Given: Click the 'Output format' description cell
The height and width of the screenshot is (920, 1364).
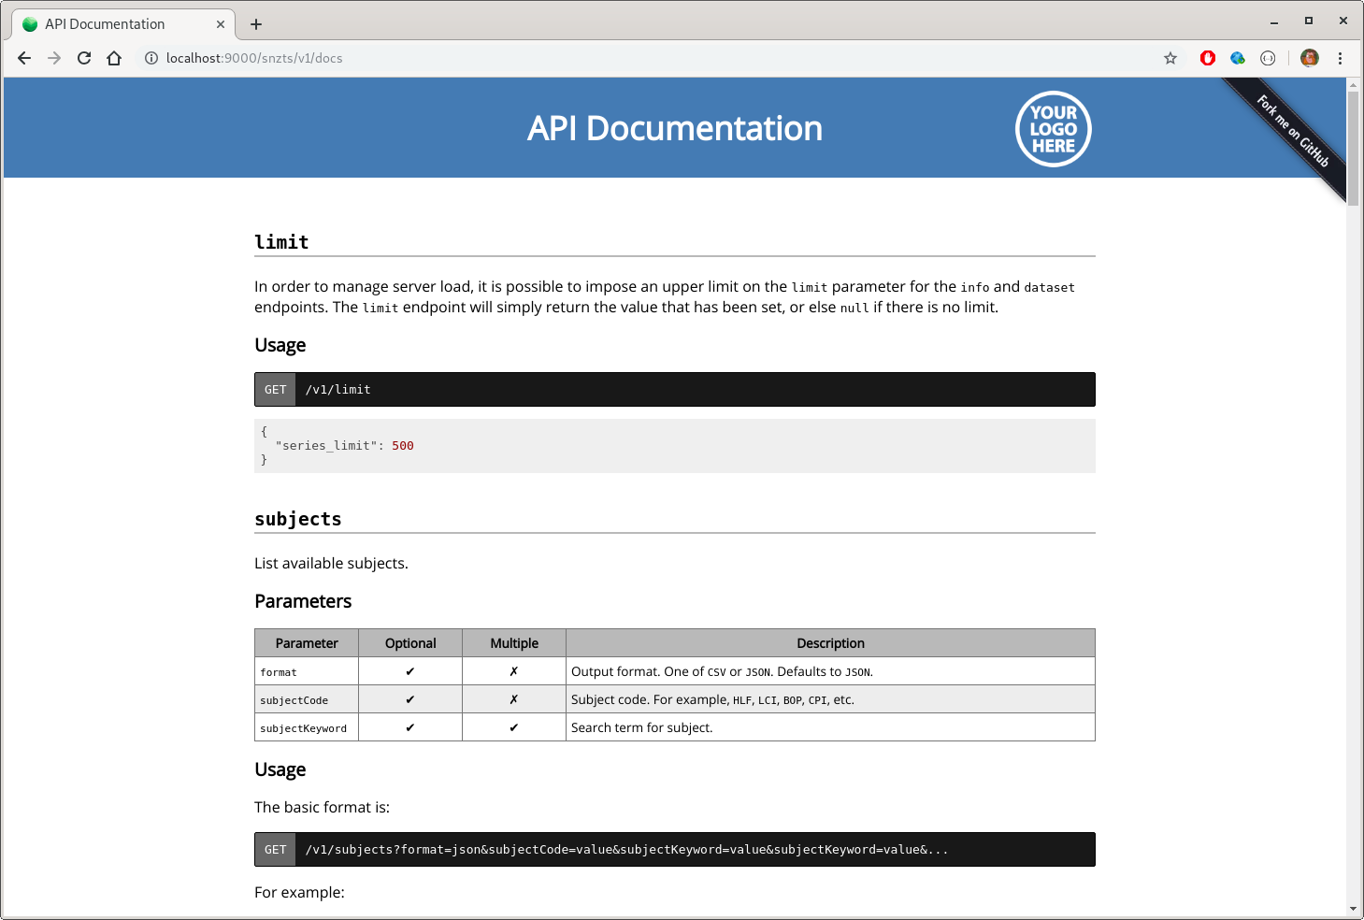Looking at the screenshot, I should click(x=830, y=671).
